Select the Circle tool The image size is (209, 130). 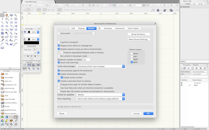[x=2, y=26]
